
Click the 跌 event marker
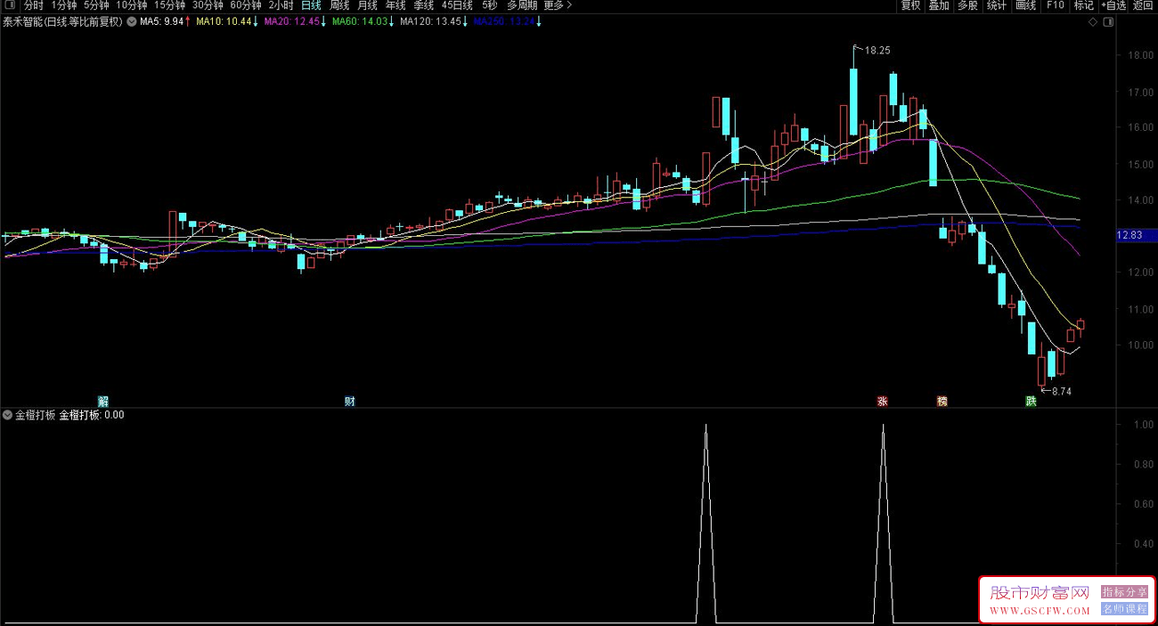(1031, 401)
